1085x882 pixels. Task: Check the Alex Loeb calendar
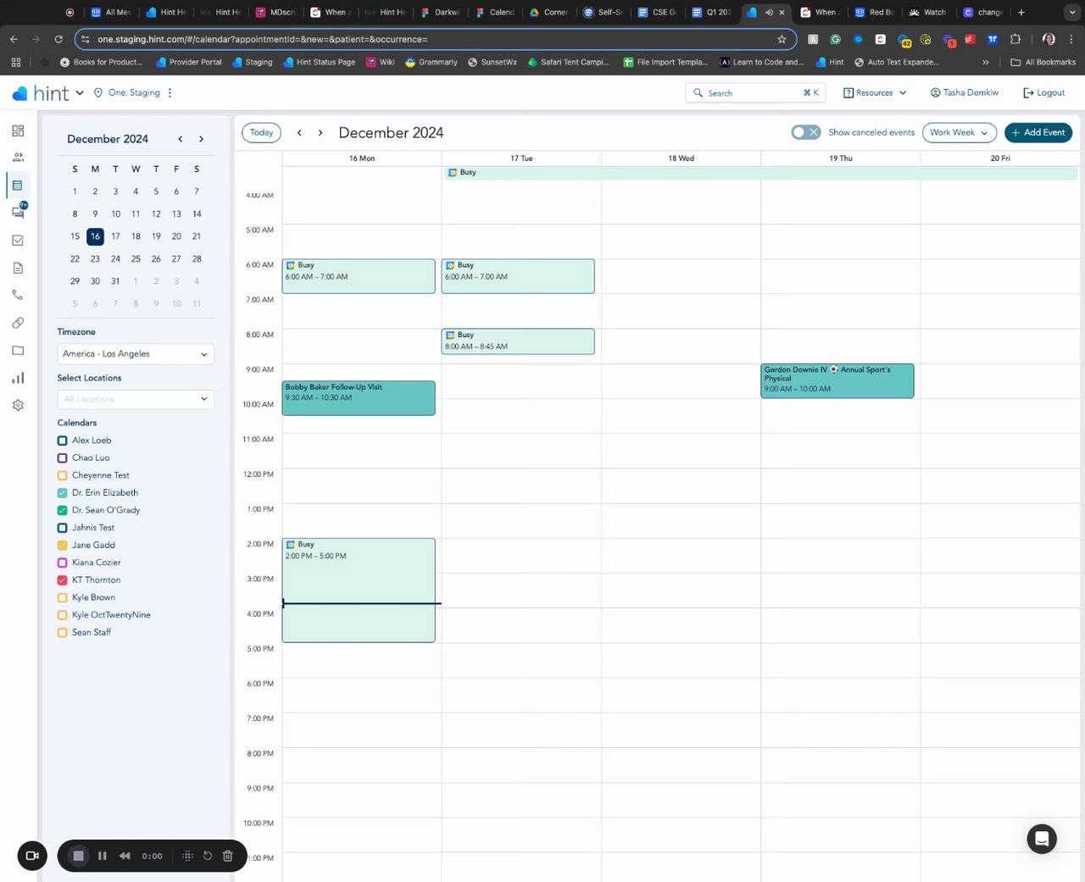click(62, 441)
